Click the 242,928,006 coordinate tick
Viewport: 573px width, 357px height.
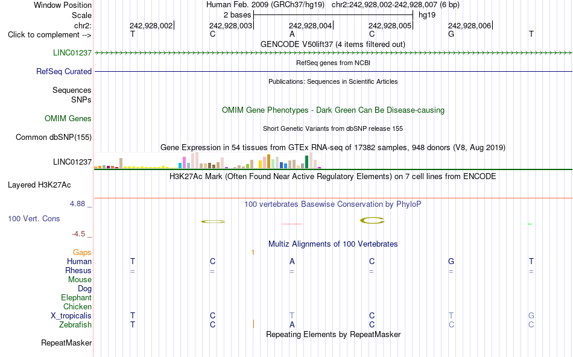[x=470, y=25]
